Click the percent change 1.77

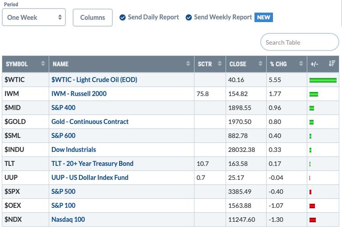click(x=275, y=94)
